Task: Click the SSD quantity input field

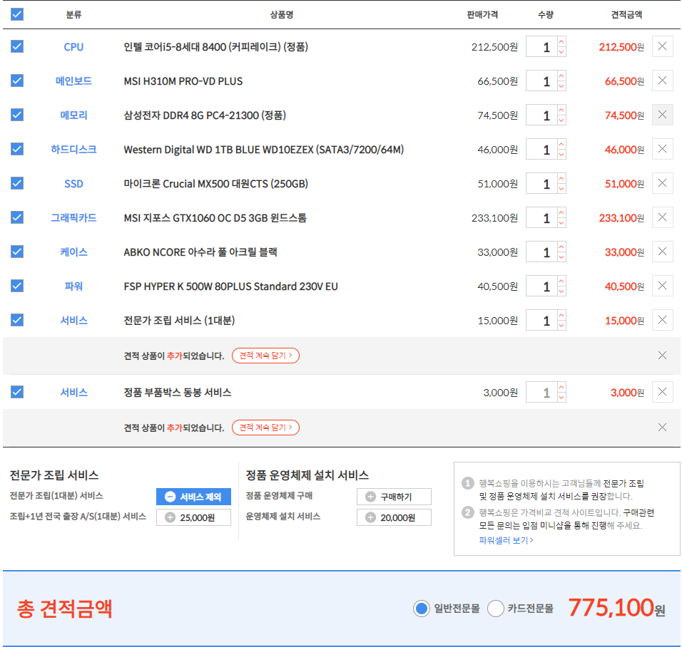Action: pos(542,184)
